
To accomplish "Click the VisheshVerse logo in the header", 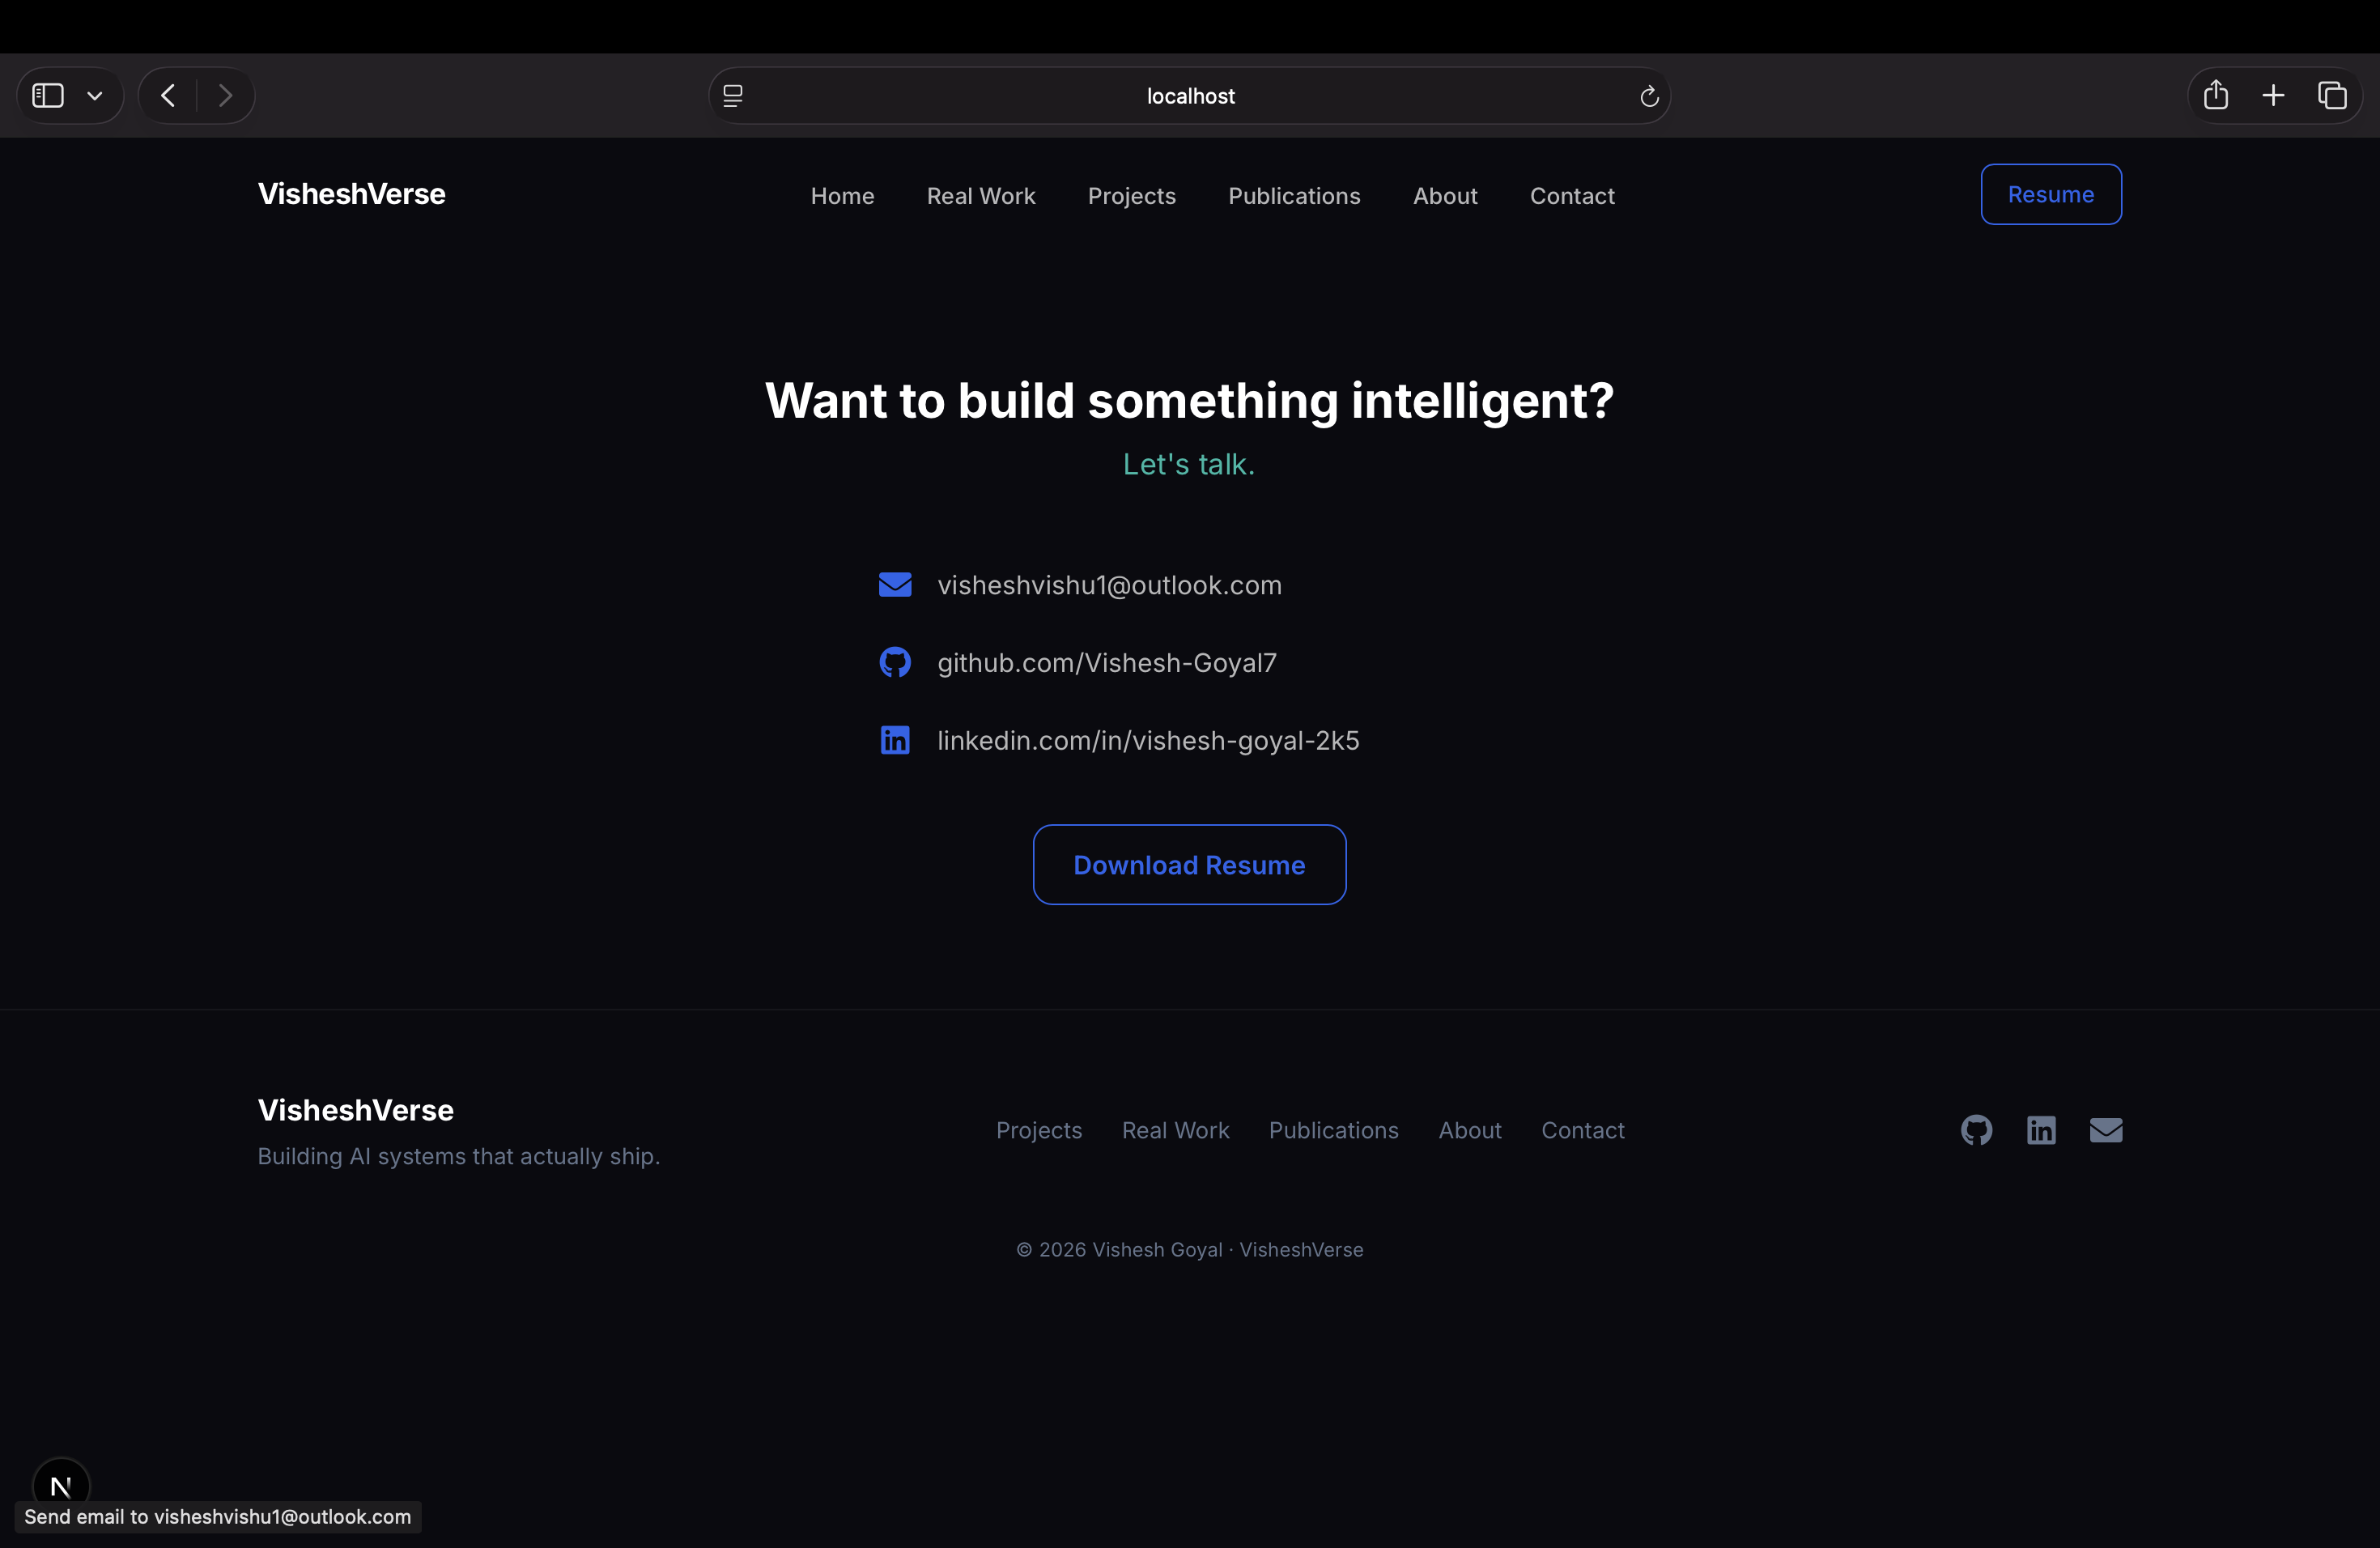I will point(352,194).
